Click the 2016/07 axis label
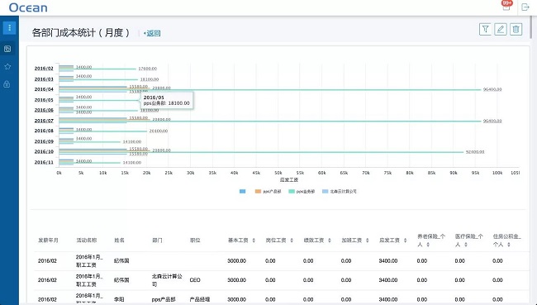 pos(44,121)
